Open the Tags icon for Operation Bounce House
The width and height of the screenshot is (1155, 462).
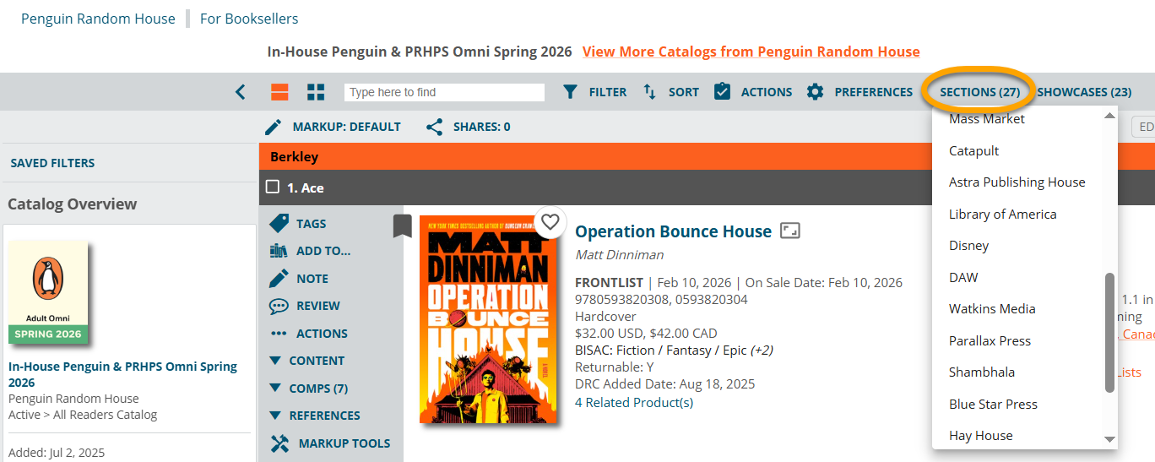(x=279, y=223)
